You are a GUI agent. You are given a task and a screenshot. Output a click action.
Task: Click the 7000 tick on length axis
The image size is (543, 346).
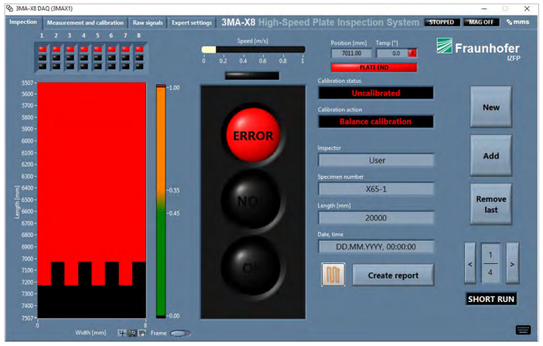27,259
